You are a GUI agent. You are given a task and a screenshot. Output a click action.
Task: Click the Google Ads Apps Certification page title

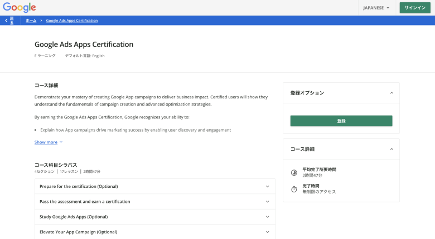84,44
